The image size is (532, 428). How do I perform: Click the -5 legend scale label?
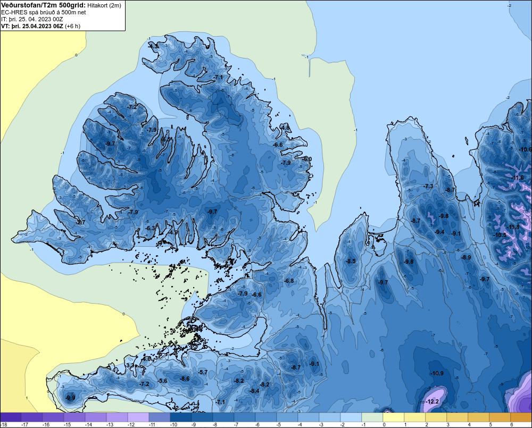coord(280,425)
